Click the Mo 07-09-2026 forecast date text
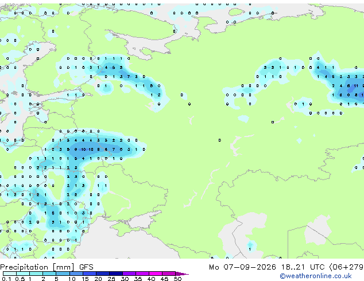364x281 pixels. tap(242, 267)
